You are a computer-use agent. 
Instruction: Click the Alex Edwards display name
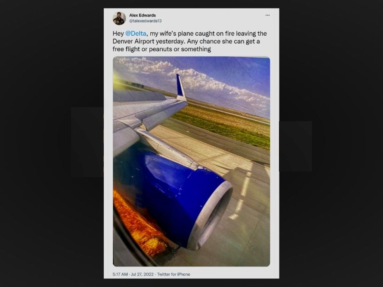[x=142, y=15]
